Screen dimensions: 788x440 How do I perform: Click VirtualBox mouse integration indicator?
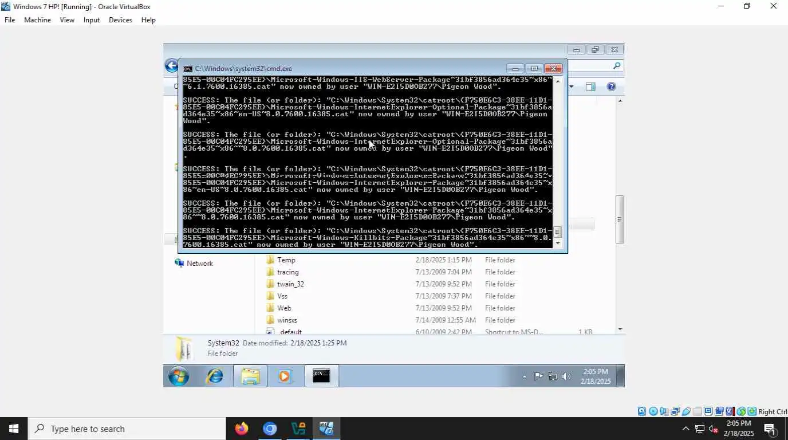tap(741, 411)
